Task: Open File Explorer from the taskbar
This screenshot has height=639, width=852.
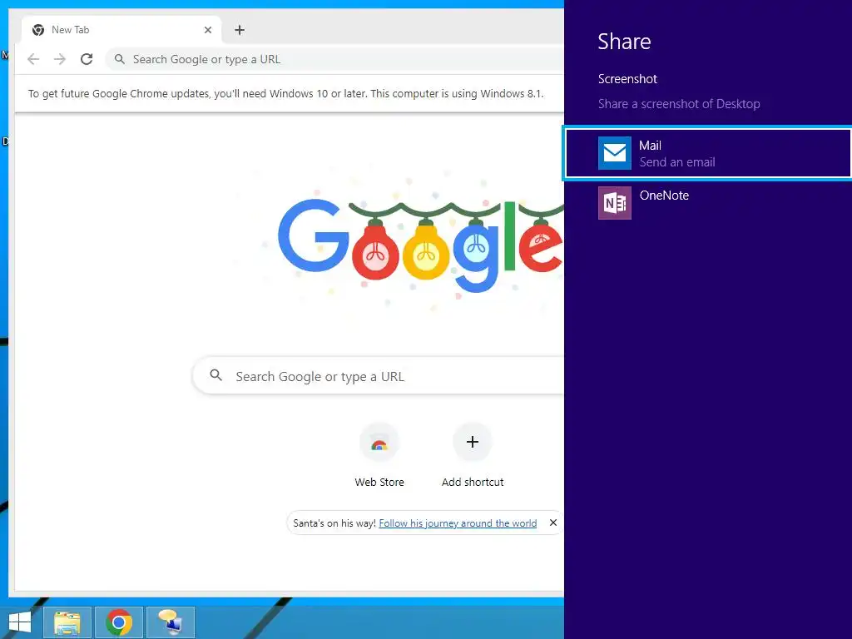Action: [x=67, y=622]
